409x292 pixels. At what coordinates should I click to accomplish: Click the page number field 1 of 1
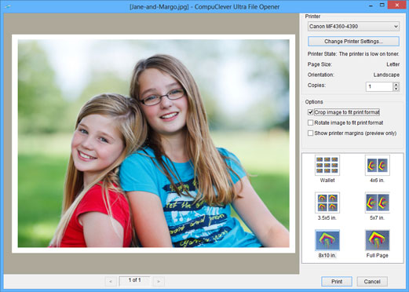(134, 281)
